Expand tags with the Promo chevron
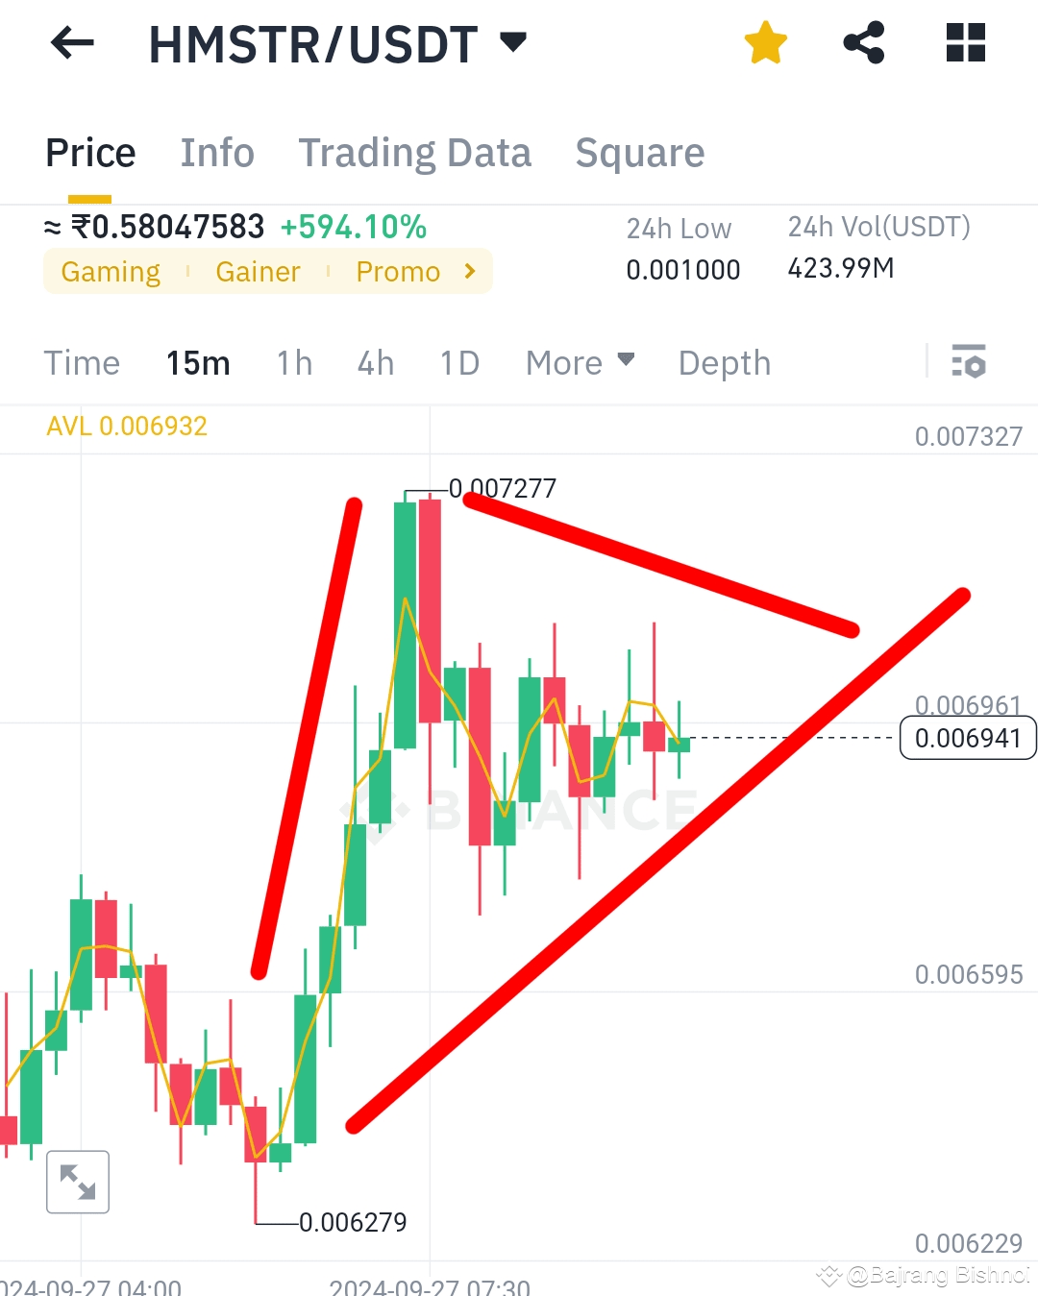This screenshot has height=1296, width=1038. pyautogui.click(x=470, y=271)
